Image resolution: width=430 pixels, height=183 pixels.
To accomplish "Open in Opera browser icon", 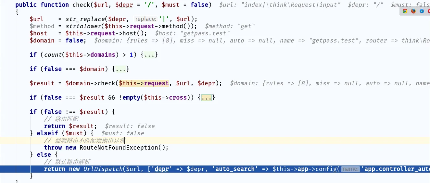I will click(x=429, y=11).
